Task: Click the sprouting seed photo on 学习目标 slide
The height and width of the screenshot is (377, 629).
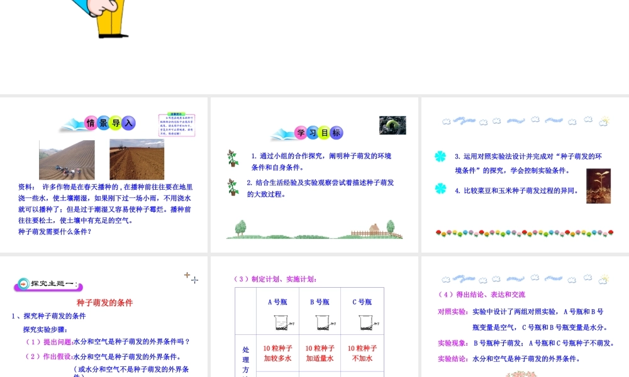Action: click(392, 126)
